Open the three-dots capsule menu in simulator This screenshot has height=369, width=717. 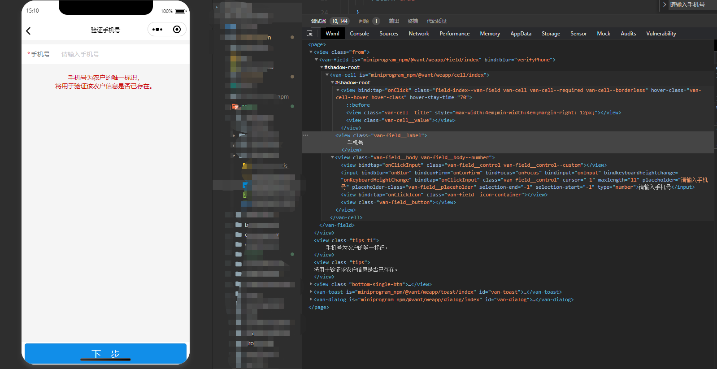[157, 30]
